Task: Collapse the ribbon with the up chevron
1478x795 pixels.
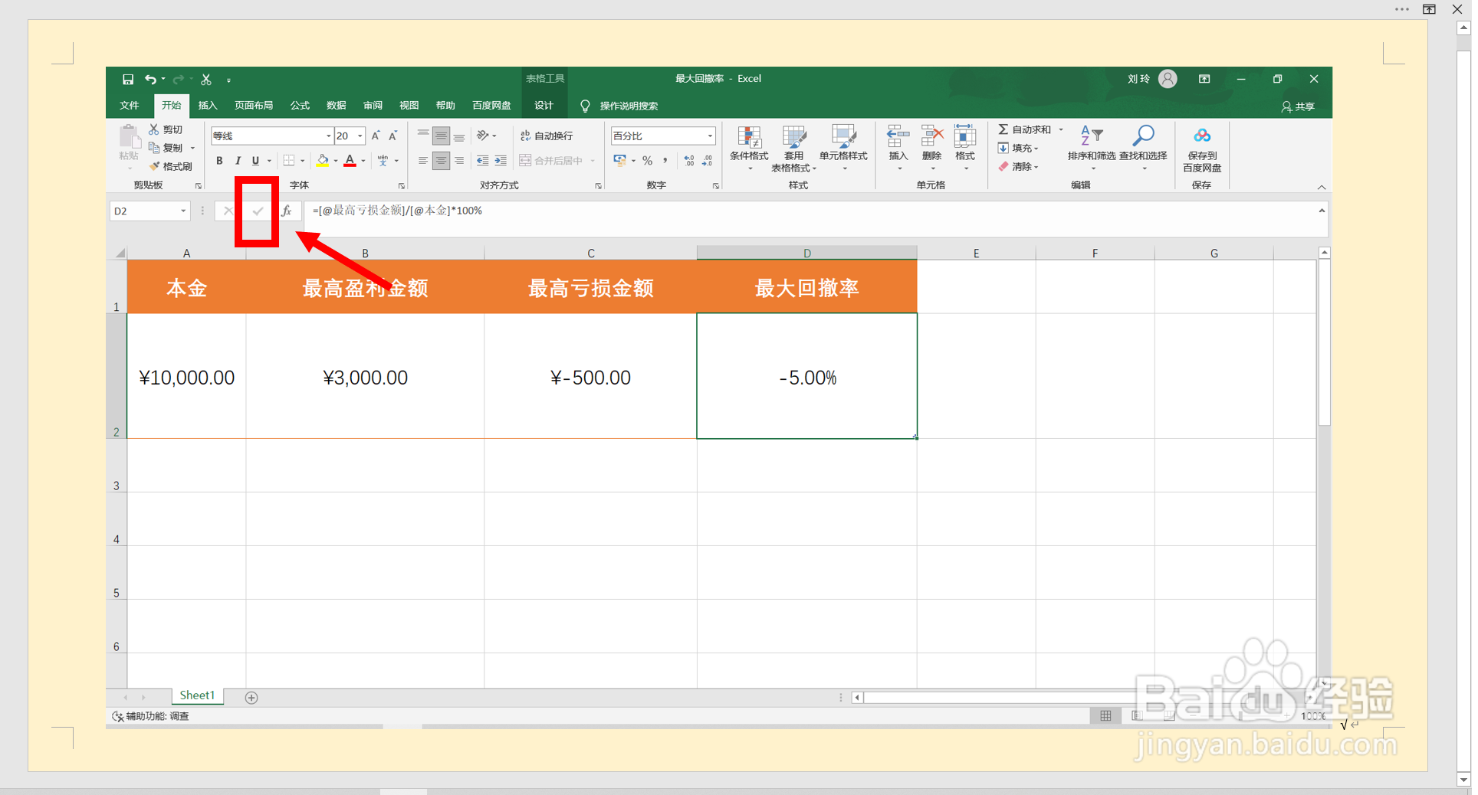Action: click(x=1322, y=187)
